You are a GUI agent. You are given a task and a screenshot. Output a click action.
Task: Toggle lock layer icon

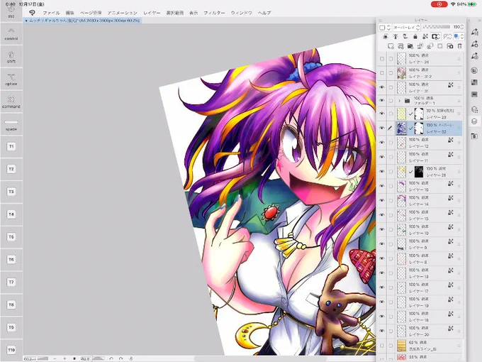click(415, 37)
